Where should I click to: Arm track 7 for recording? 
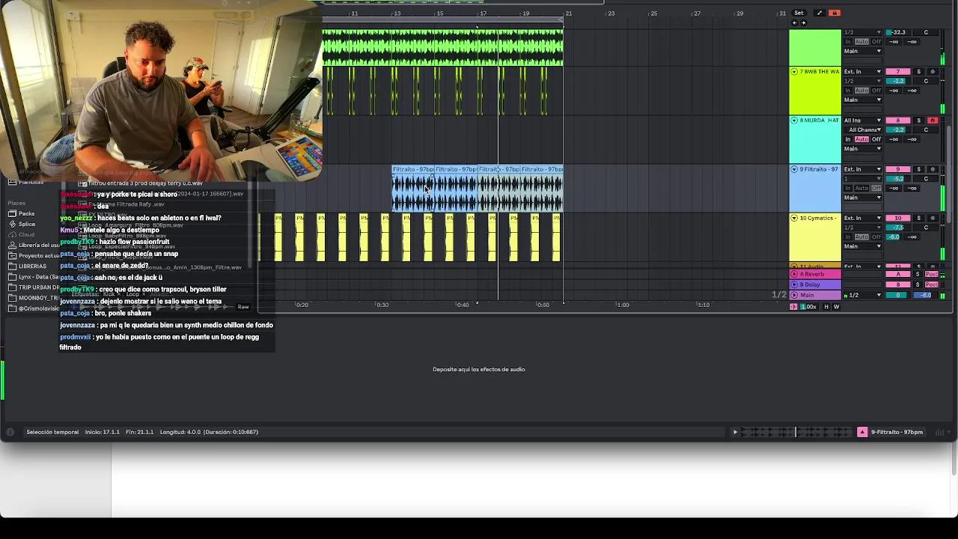pyautogui.click(x=933, y=72)
